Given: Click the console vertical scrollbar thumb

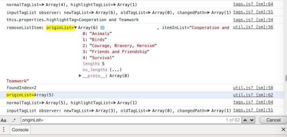Looking at the screenshot, I should point(286,78).
